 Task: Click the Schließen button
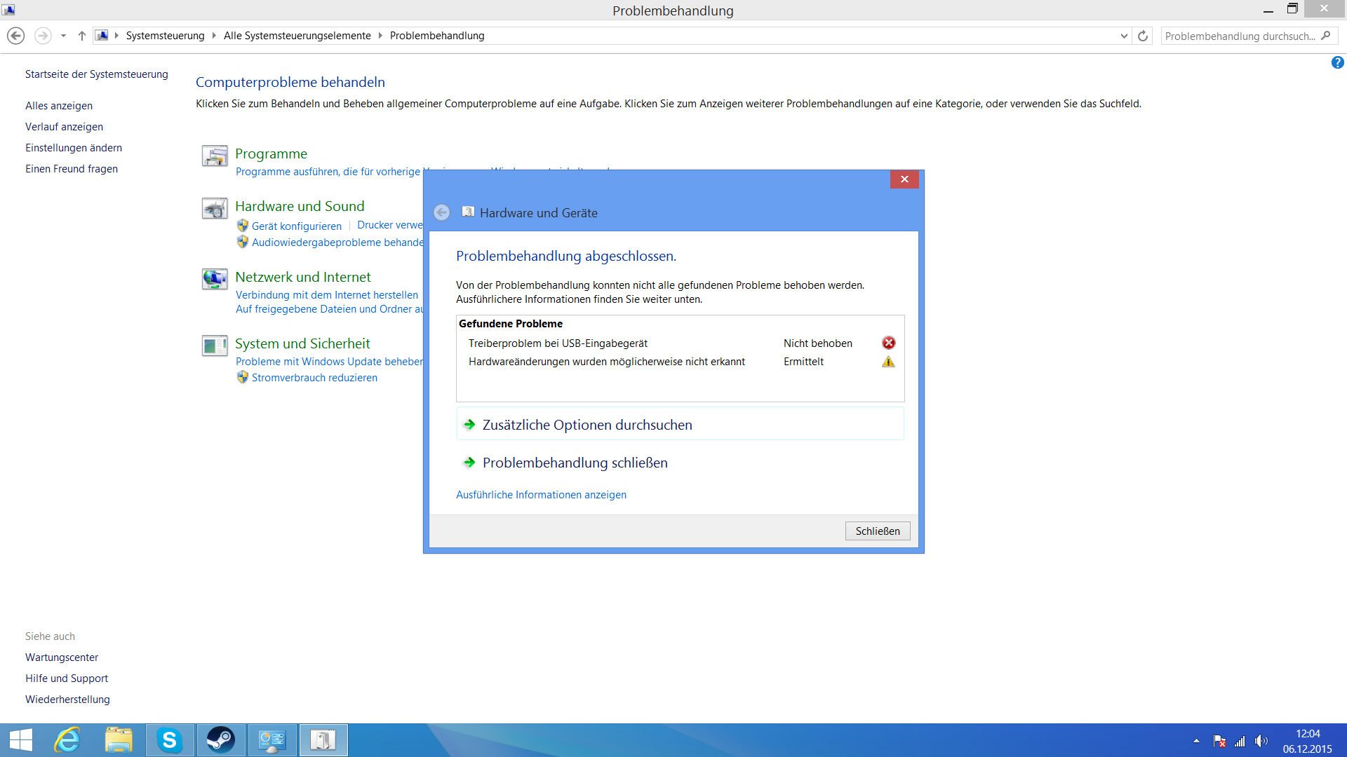[877, 531]
